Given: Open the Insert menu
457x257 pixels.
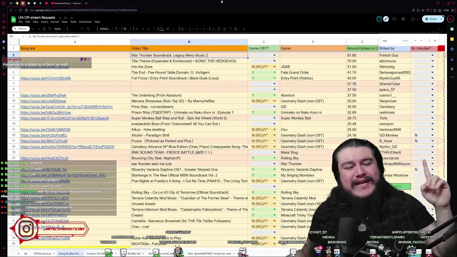Looking at the screenshot, I should click(44, 22).
